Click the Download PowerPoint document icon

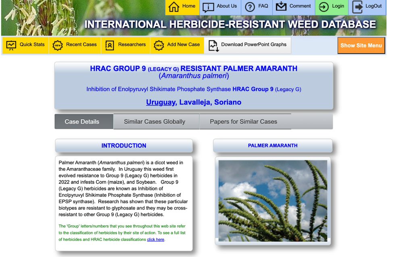point(213,46)
